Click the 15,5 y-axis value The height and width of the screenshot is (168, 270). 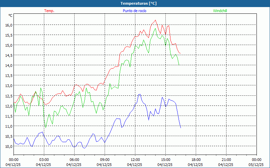pyautogui.click(x=9, y=35)
